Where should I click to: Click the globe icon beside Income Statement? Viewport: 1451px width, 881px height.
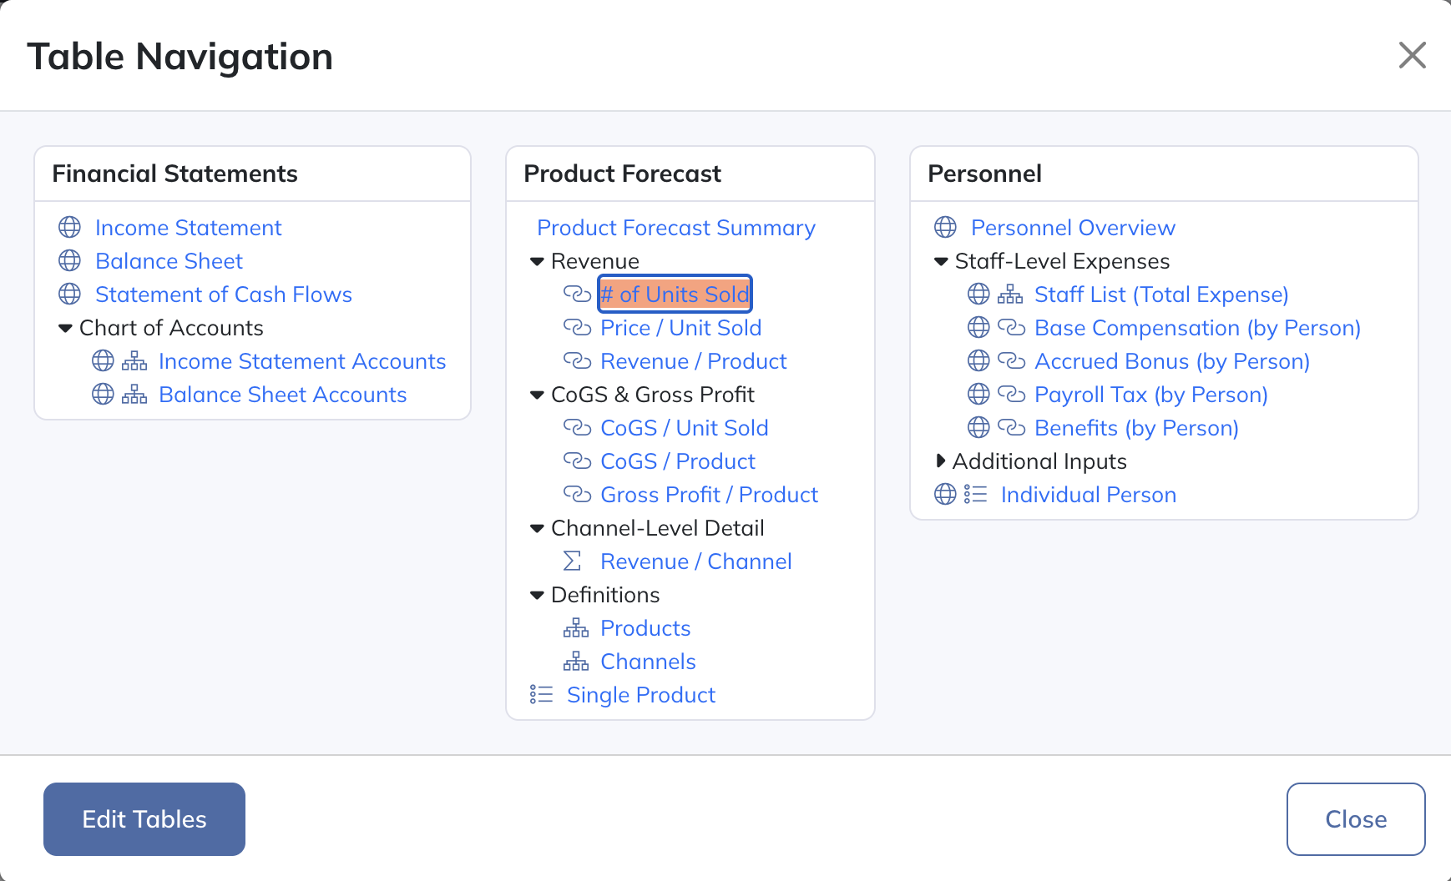70,228
